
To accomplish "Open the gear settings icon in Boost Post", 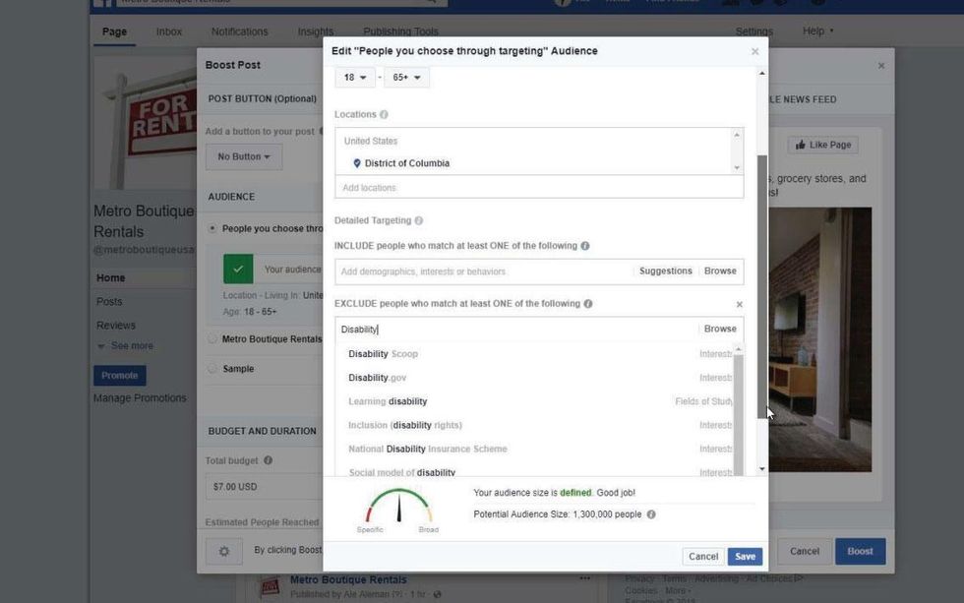I will 223,552.
